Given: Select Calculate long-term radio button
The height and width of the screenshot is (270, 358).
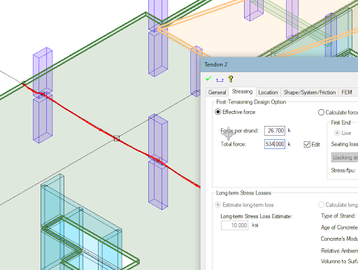Looking at the screenshot, I should pyautogui.click(x=321, y=205).
